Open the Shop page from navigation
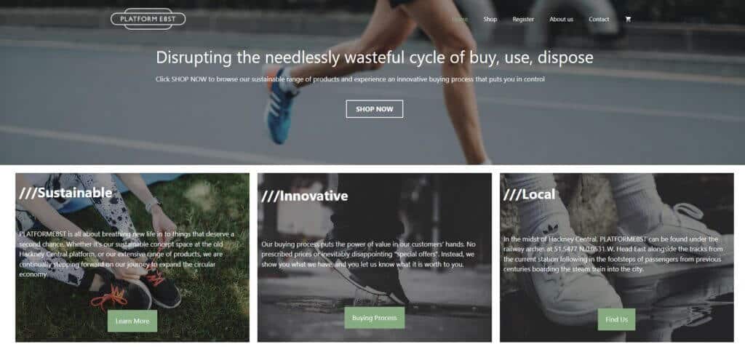745x347 pixels. pyautogui.click(x=490, y=20)
